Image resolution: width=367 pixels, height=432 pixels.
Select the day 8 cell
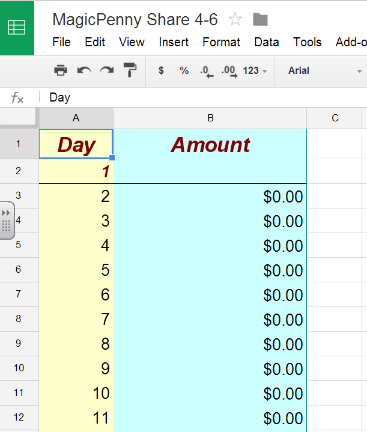(76, 344)
